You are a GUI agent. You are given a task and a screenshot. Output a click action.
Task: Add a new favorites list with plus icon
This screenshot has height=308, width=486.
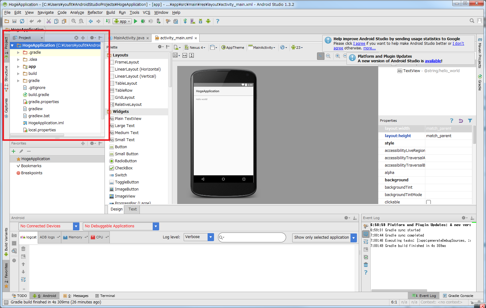click(x=13, y=151)
